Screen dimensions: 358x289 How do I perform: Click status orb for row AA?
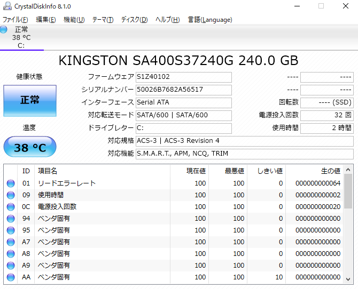[11, 277]
